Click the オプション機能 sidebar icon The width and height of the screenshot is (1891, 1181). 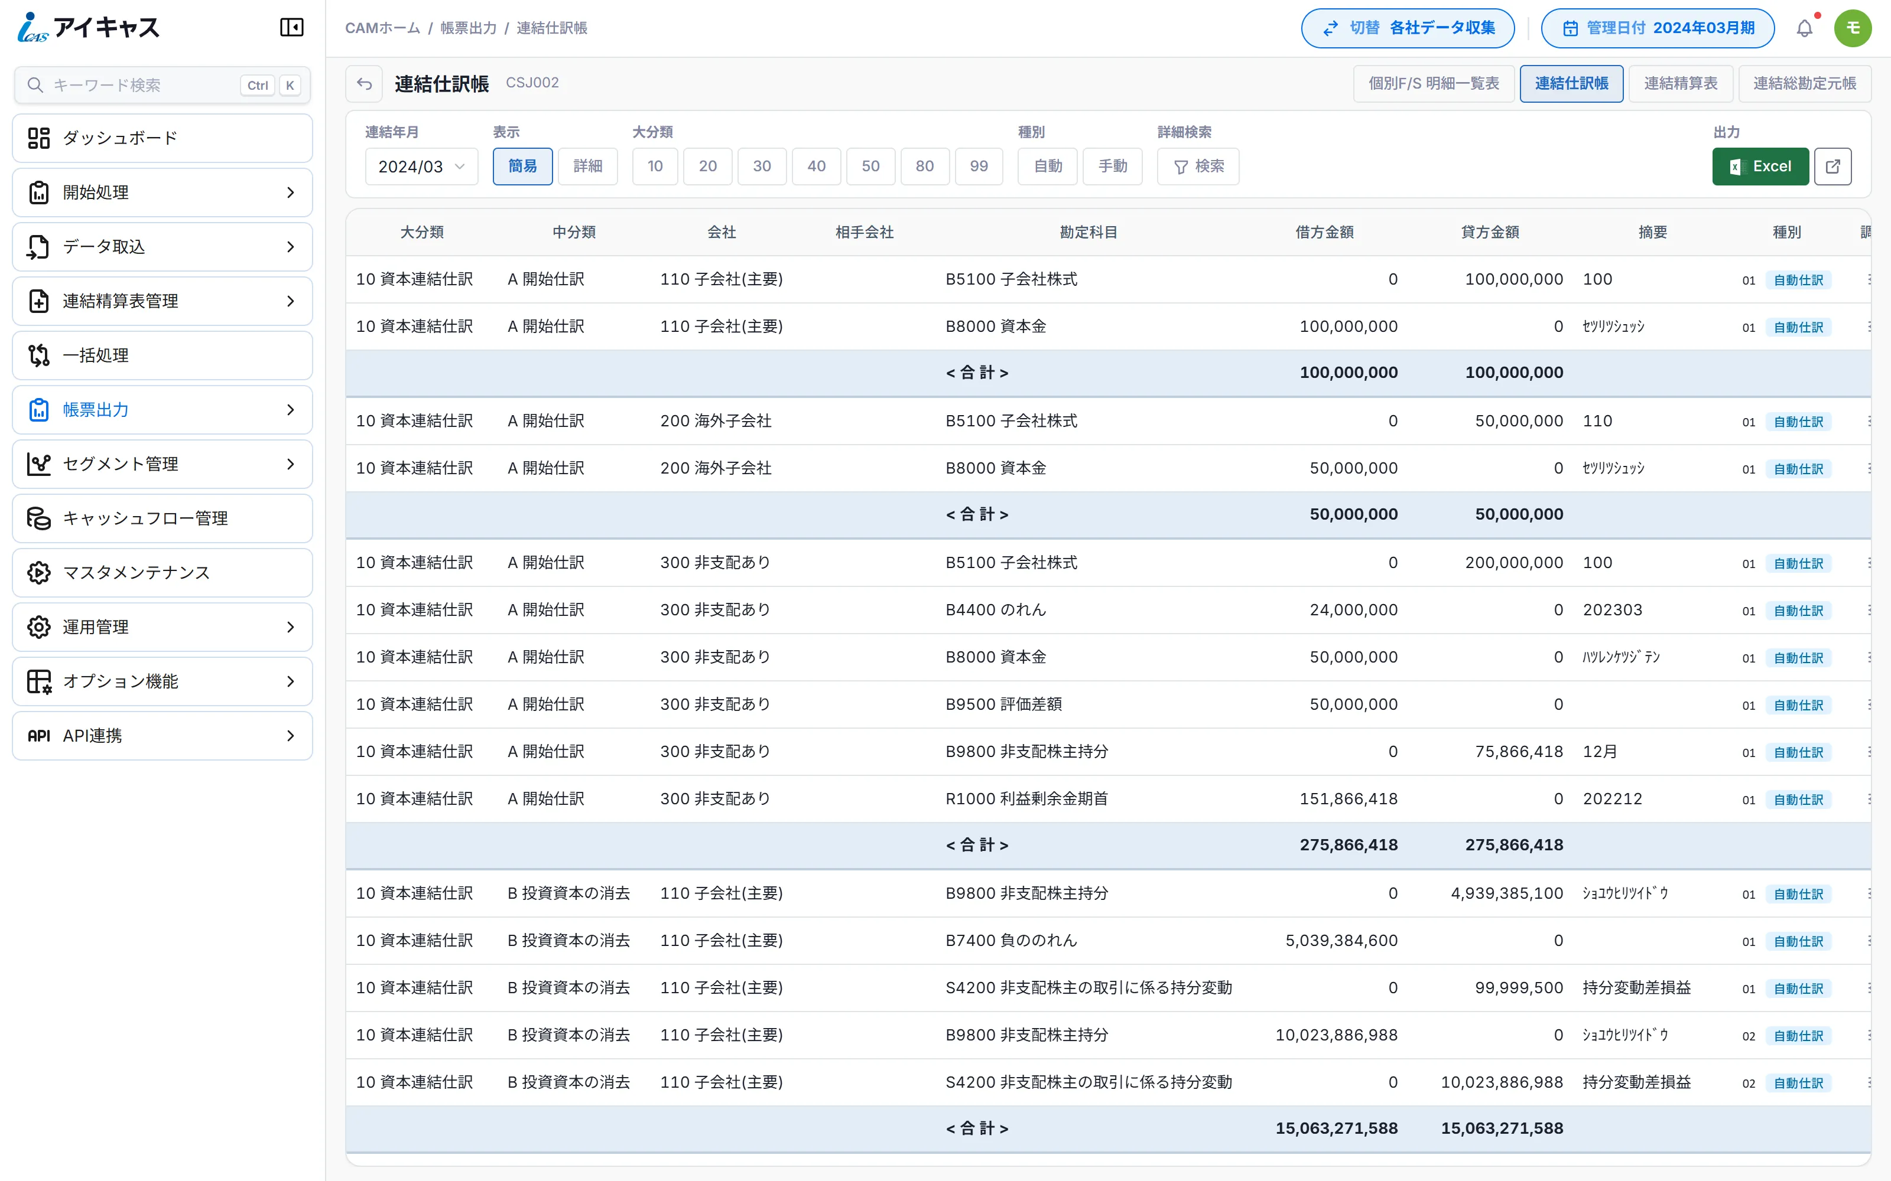(39, 681)
